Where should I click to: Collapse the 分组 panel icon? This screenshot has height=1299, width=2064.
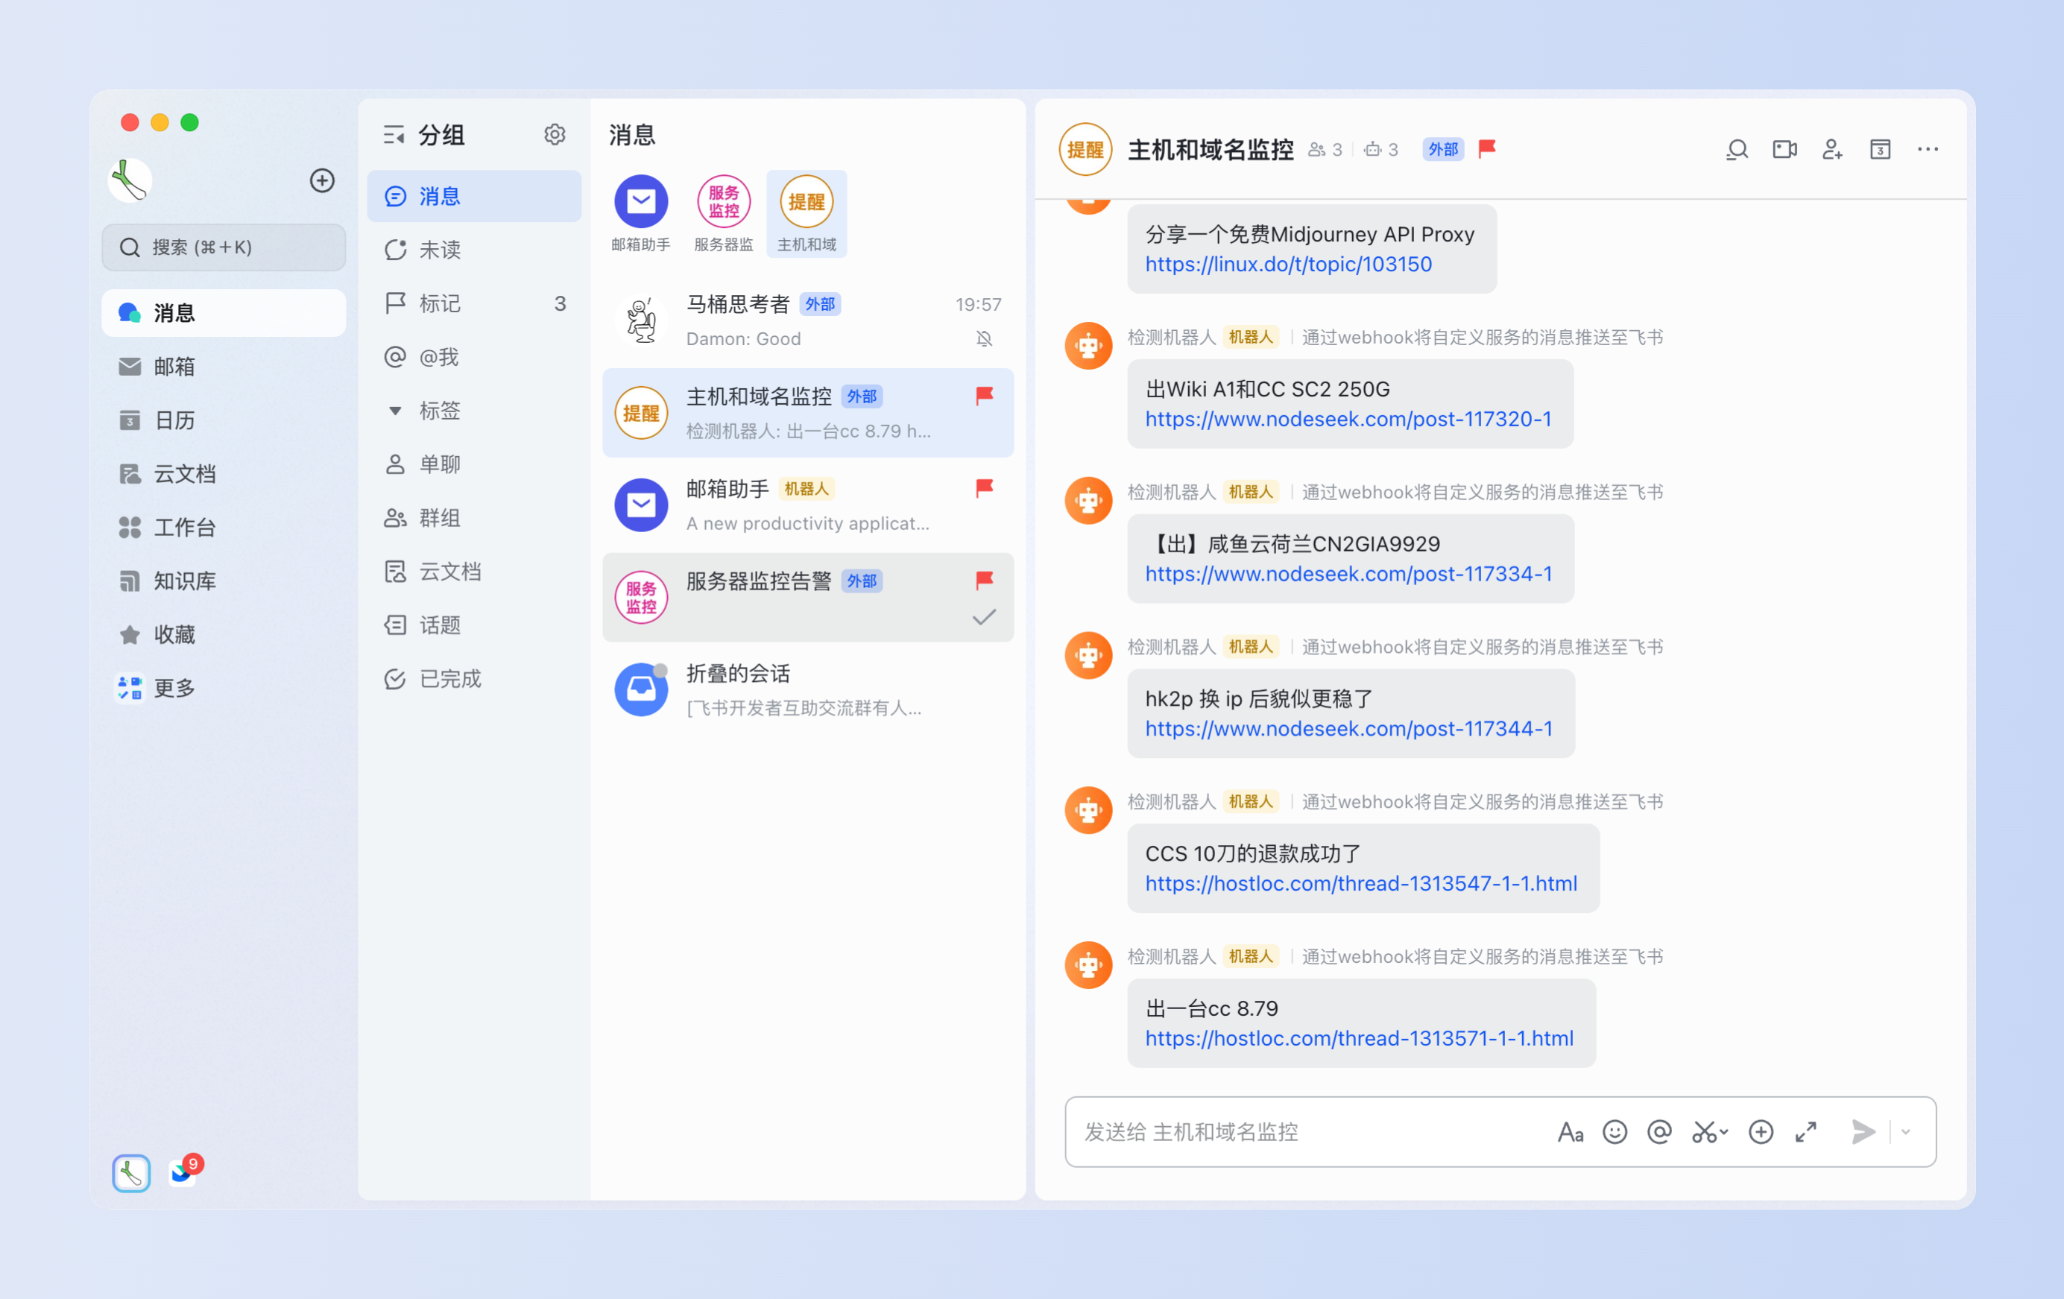(x=394, y=135)
